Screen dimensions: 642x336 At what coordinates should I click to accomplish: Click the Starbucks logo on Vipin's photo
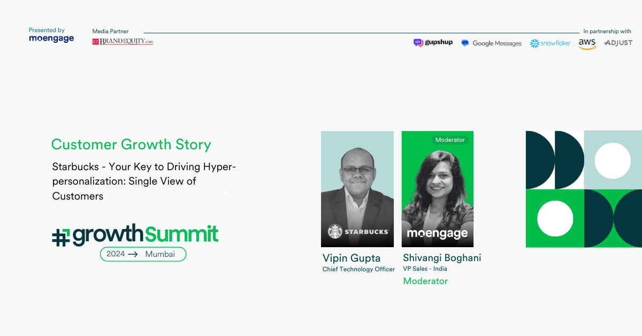click(358, 232)
